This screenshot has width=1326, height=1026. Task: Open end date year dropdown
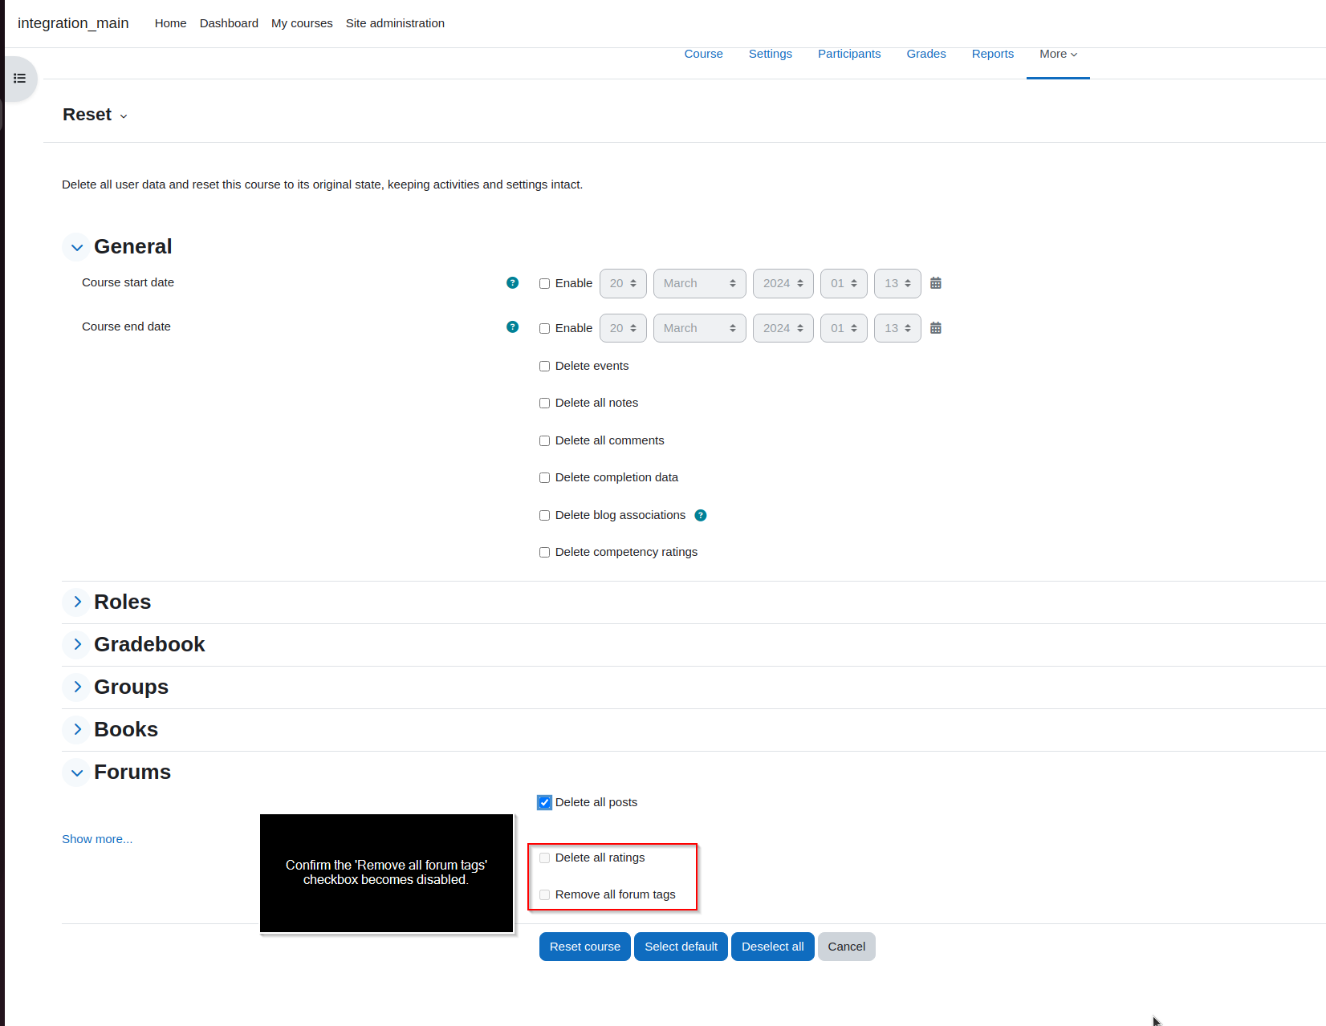(x=783, y=328)
